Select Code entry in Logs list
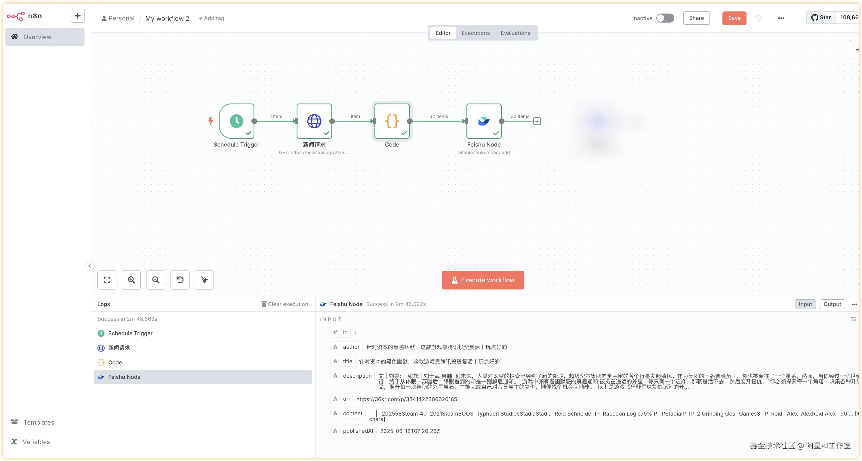This screenshot has width=862, height=461. pos(115,362)
